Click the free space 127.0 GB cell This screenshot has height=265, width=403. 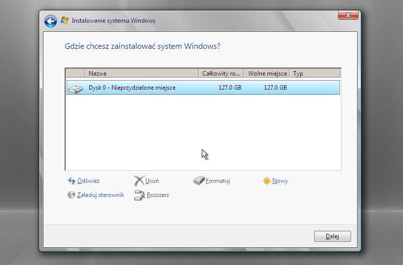(275, 88)
